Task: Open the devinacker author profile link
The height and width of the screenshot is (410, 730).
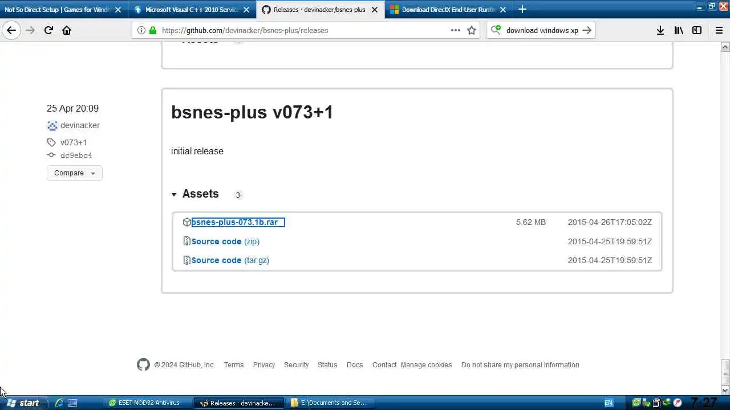Action: click(x=80, y=125)
